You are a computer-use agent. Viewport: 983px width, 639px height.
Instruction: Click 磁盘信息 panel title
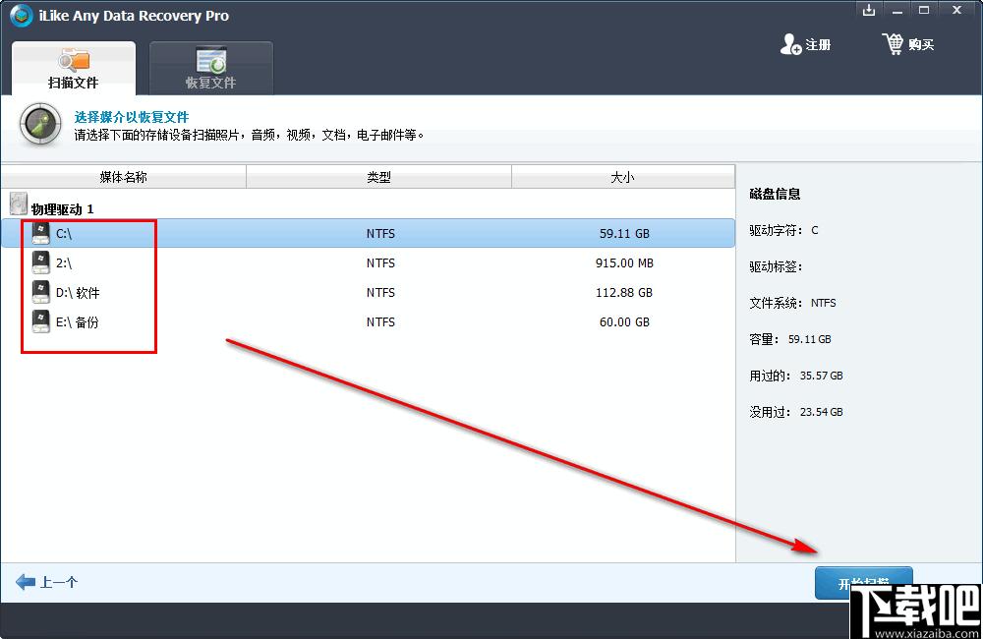point(775,194)
